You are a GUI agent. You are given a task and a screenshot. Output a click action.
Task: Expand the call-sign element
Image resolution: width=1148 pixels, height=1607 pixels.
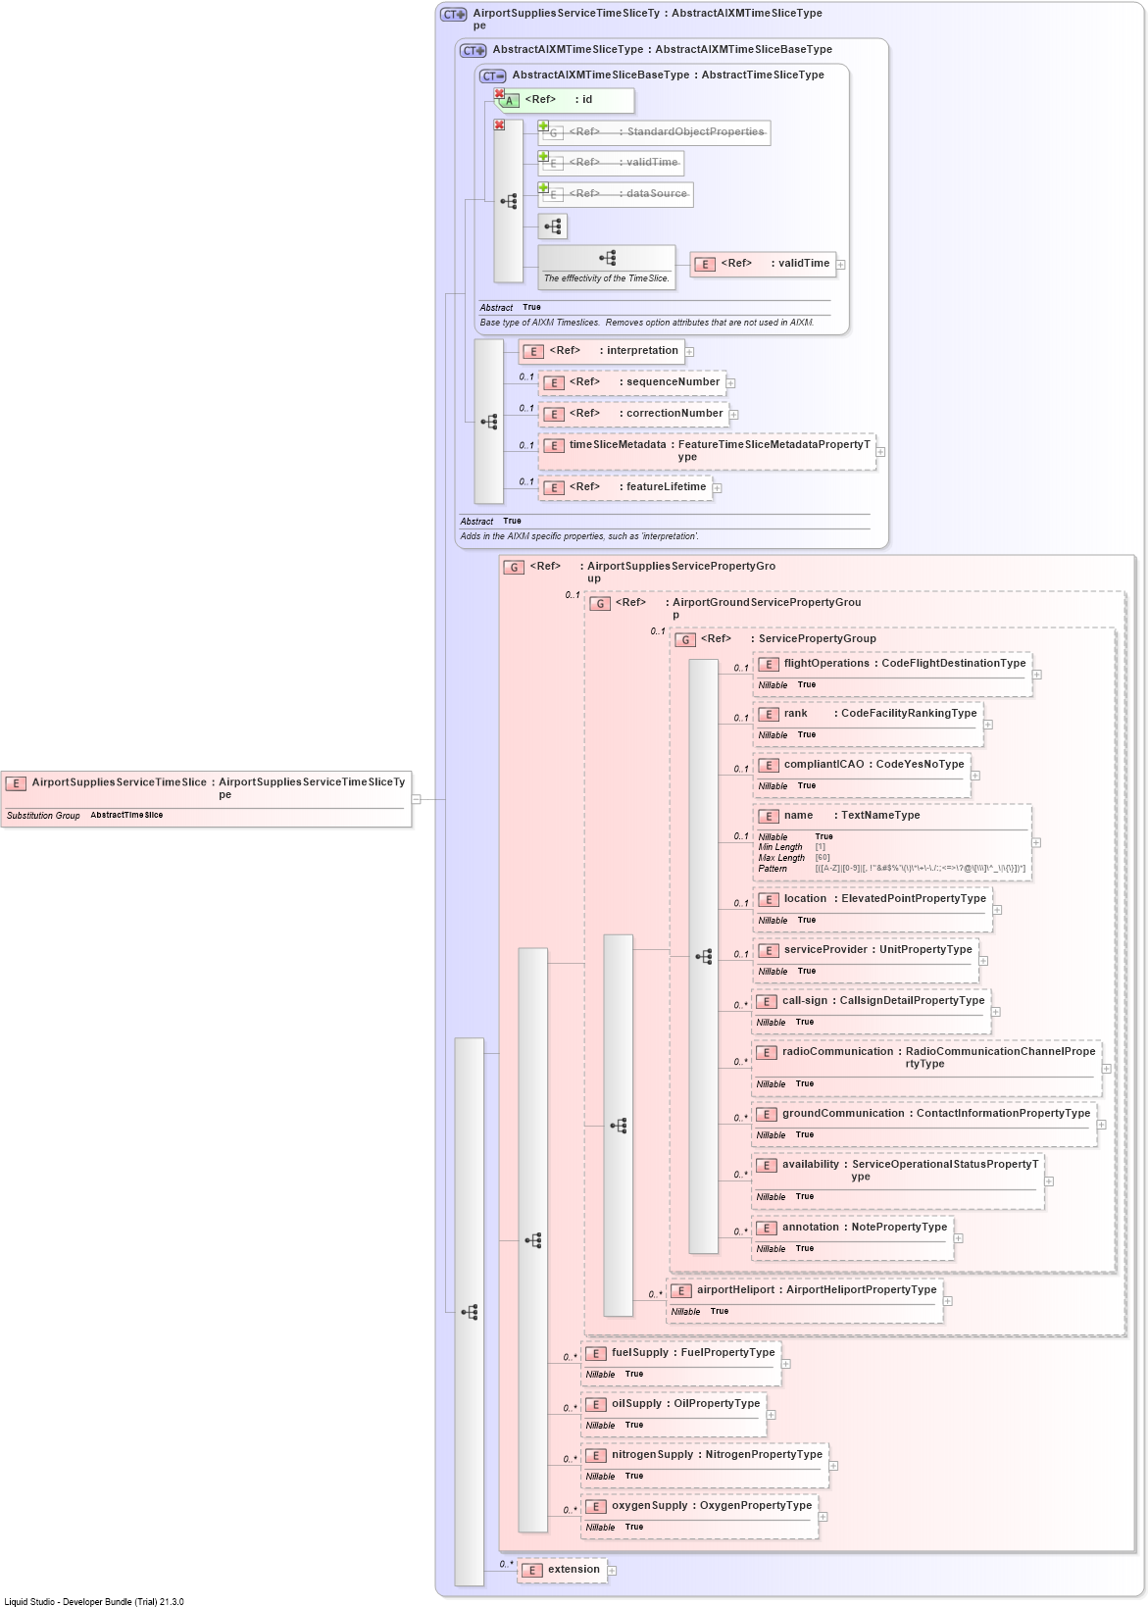995,1011
